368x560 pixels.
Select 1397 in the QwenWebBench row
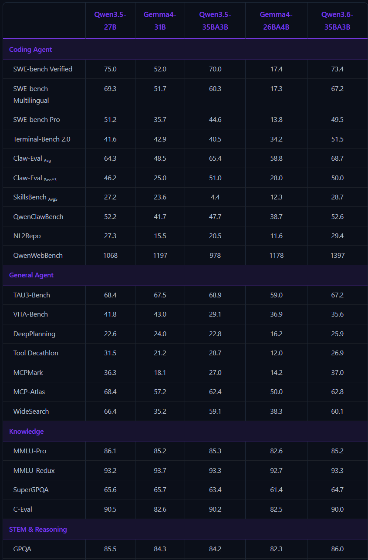[338, 256]
